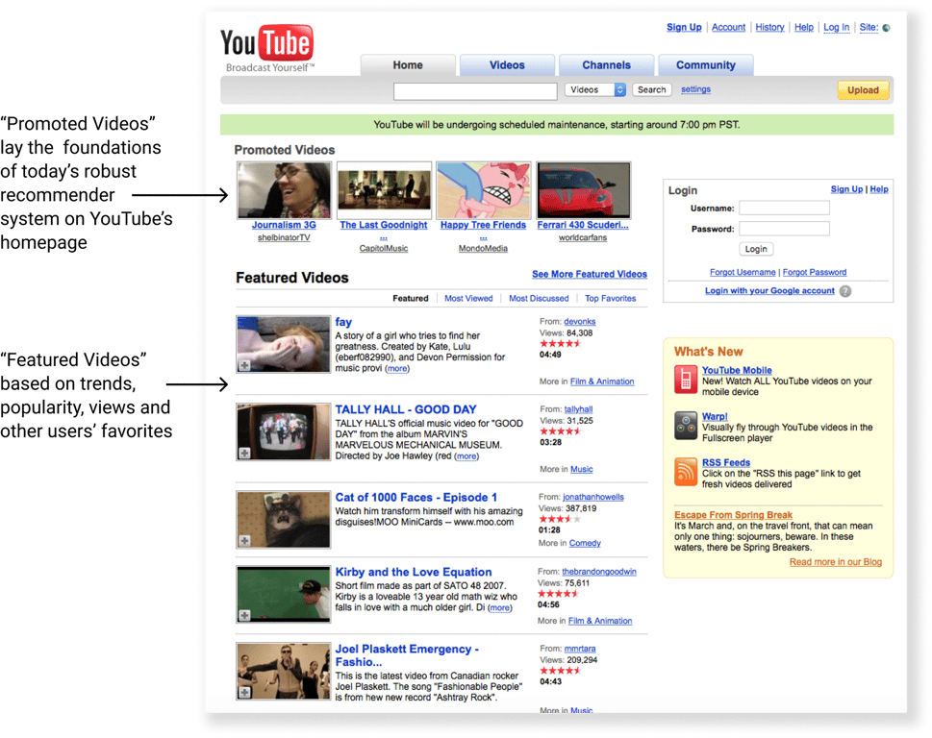Open the Film & Animation link under 'fay'
932x738 pixels.
click(602, 381)
